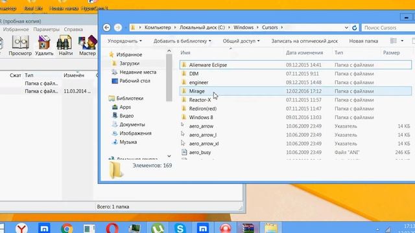Click the navigation pane scrollbar thumb
The height and width of the screenshot is (233, 415).
coord(169,78)
